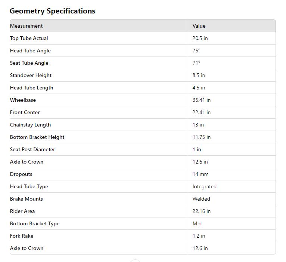Select the Wheelbase measurement label
The height and width of the screenshot is (262, 286).
point(23,100)
